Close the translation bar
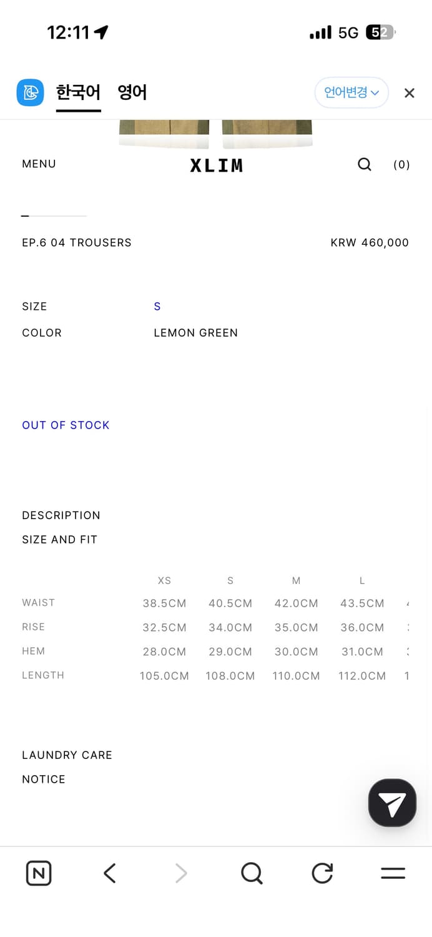Viewport: 432px width, 937px height. click(x=409, y=93)
